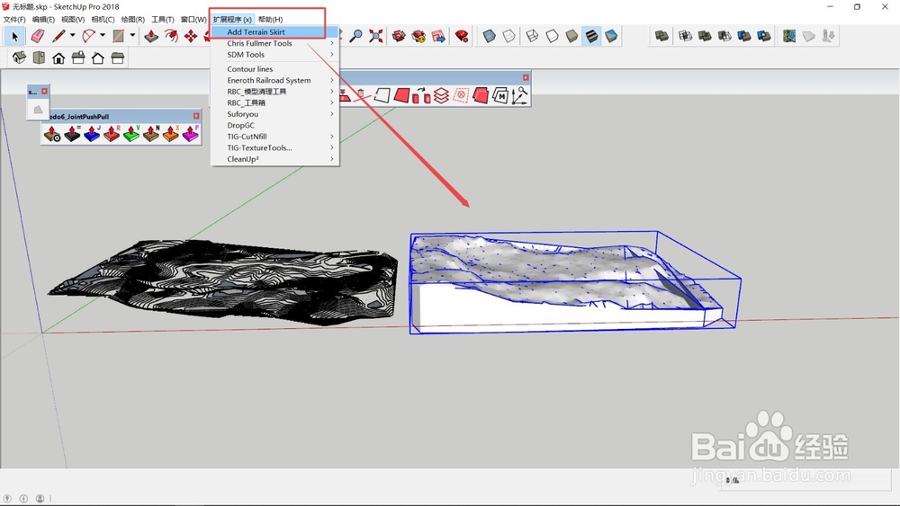Pick the pink Eraser tool

click(37, 36)
